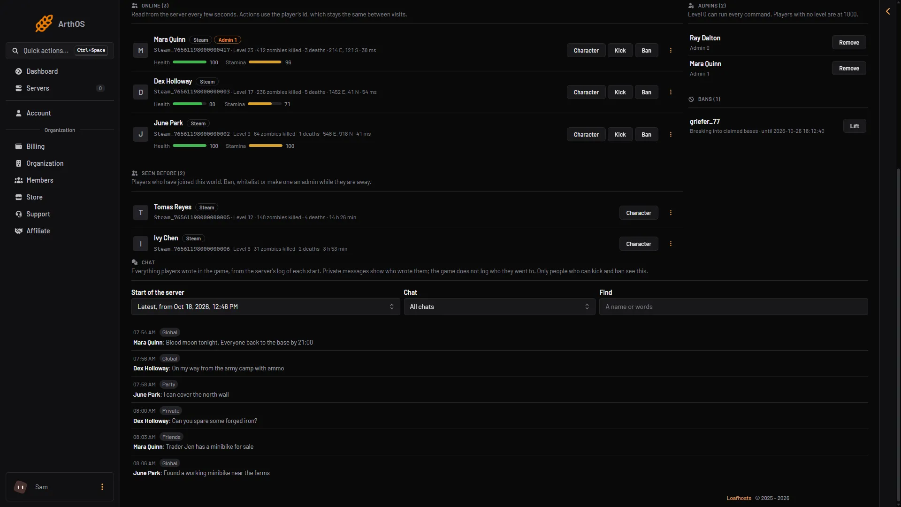The image size is (901, 507).
Task: Click the ArthOS logo icon
Action: tap(44, 23)
